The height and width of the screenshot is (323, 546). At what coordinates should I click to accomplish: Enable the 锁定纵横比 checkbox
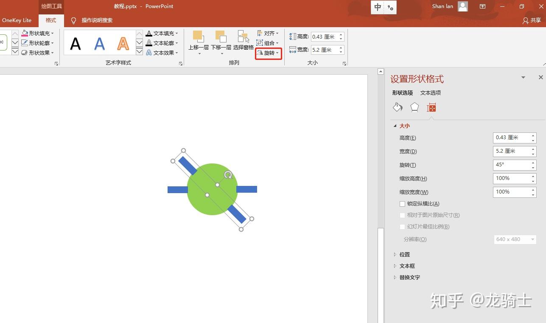(402, 204)
